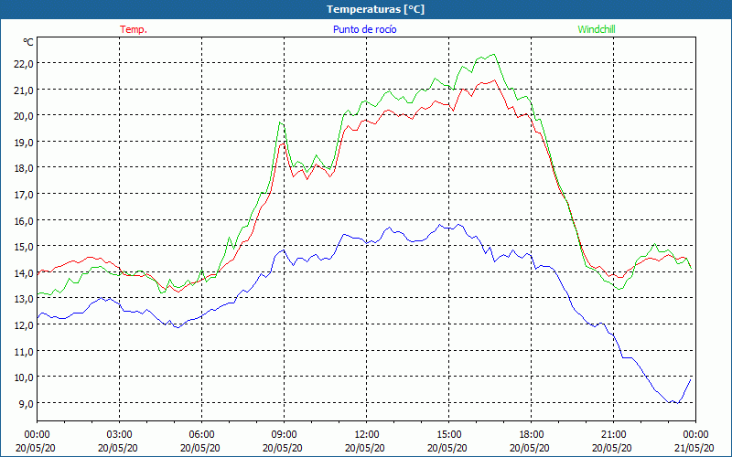Viewport: 732px width, 457px height.
Task: Click the 12:00 time axis label
Action: pos(367,435)
